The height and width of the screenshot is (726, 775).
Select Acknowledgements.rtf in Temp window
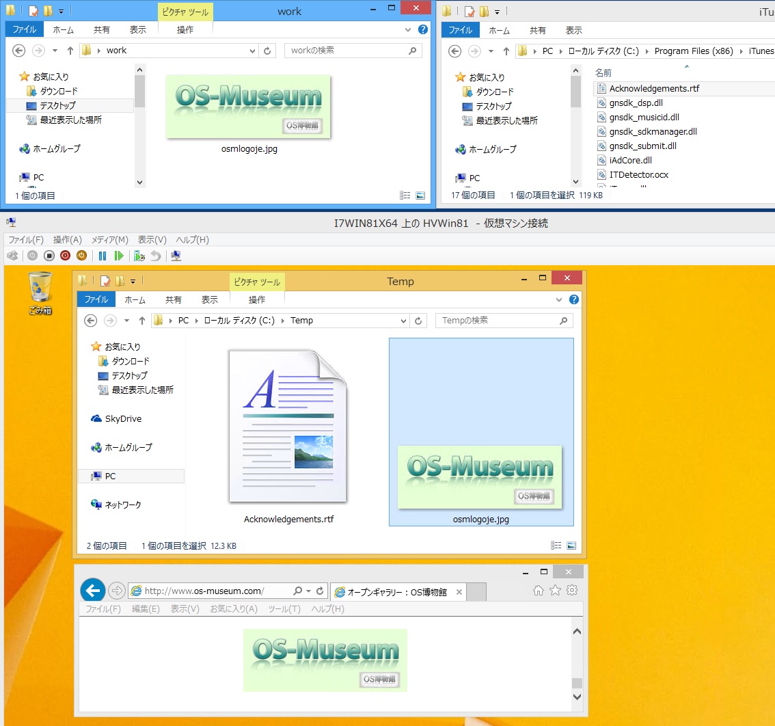[288, 436]
